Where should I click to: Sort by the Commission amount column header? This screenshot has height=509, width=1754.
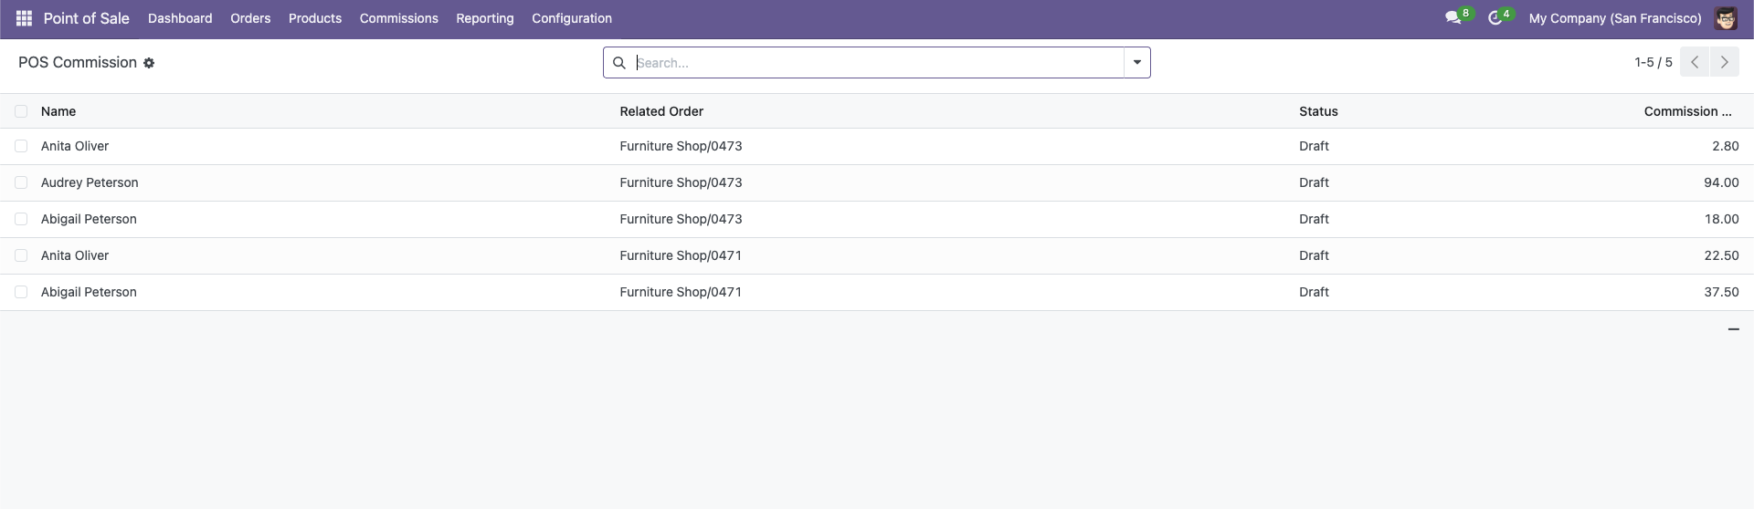(1688, 111)
